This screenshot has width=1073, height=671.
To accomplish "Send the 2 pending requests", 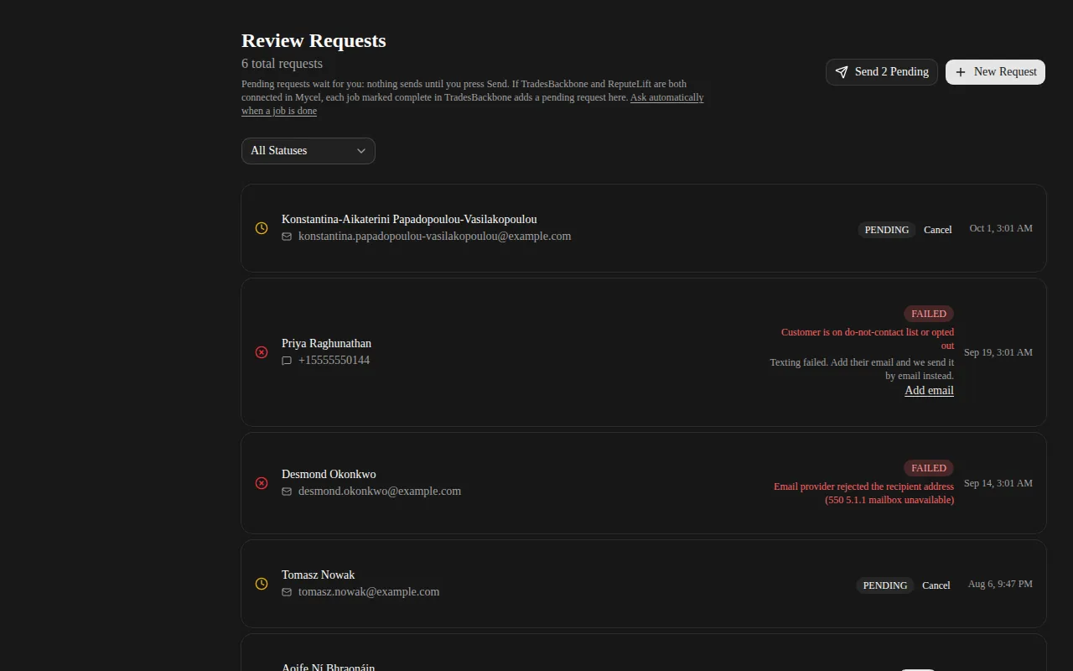I will [882, 72].
